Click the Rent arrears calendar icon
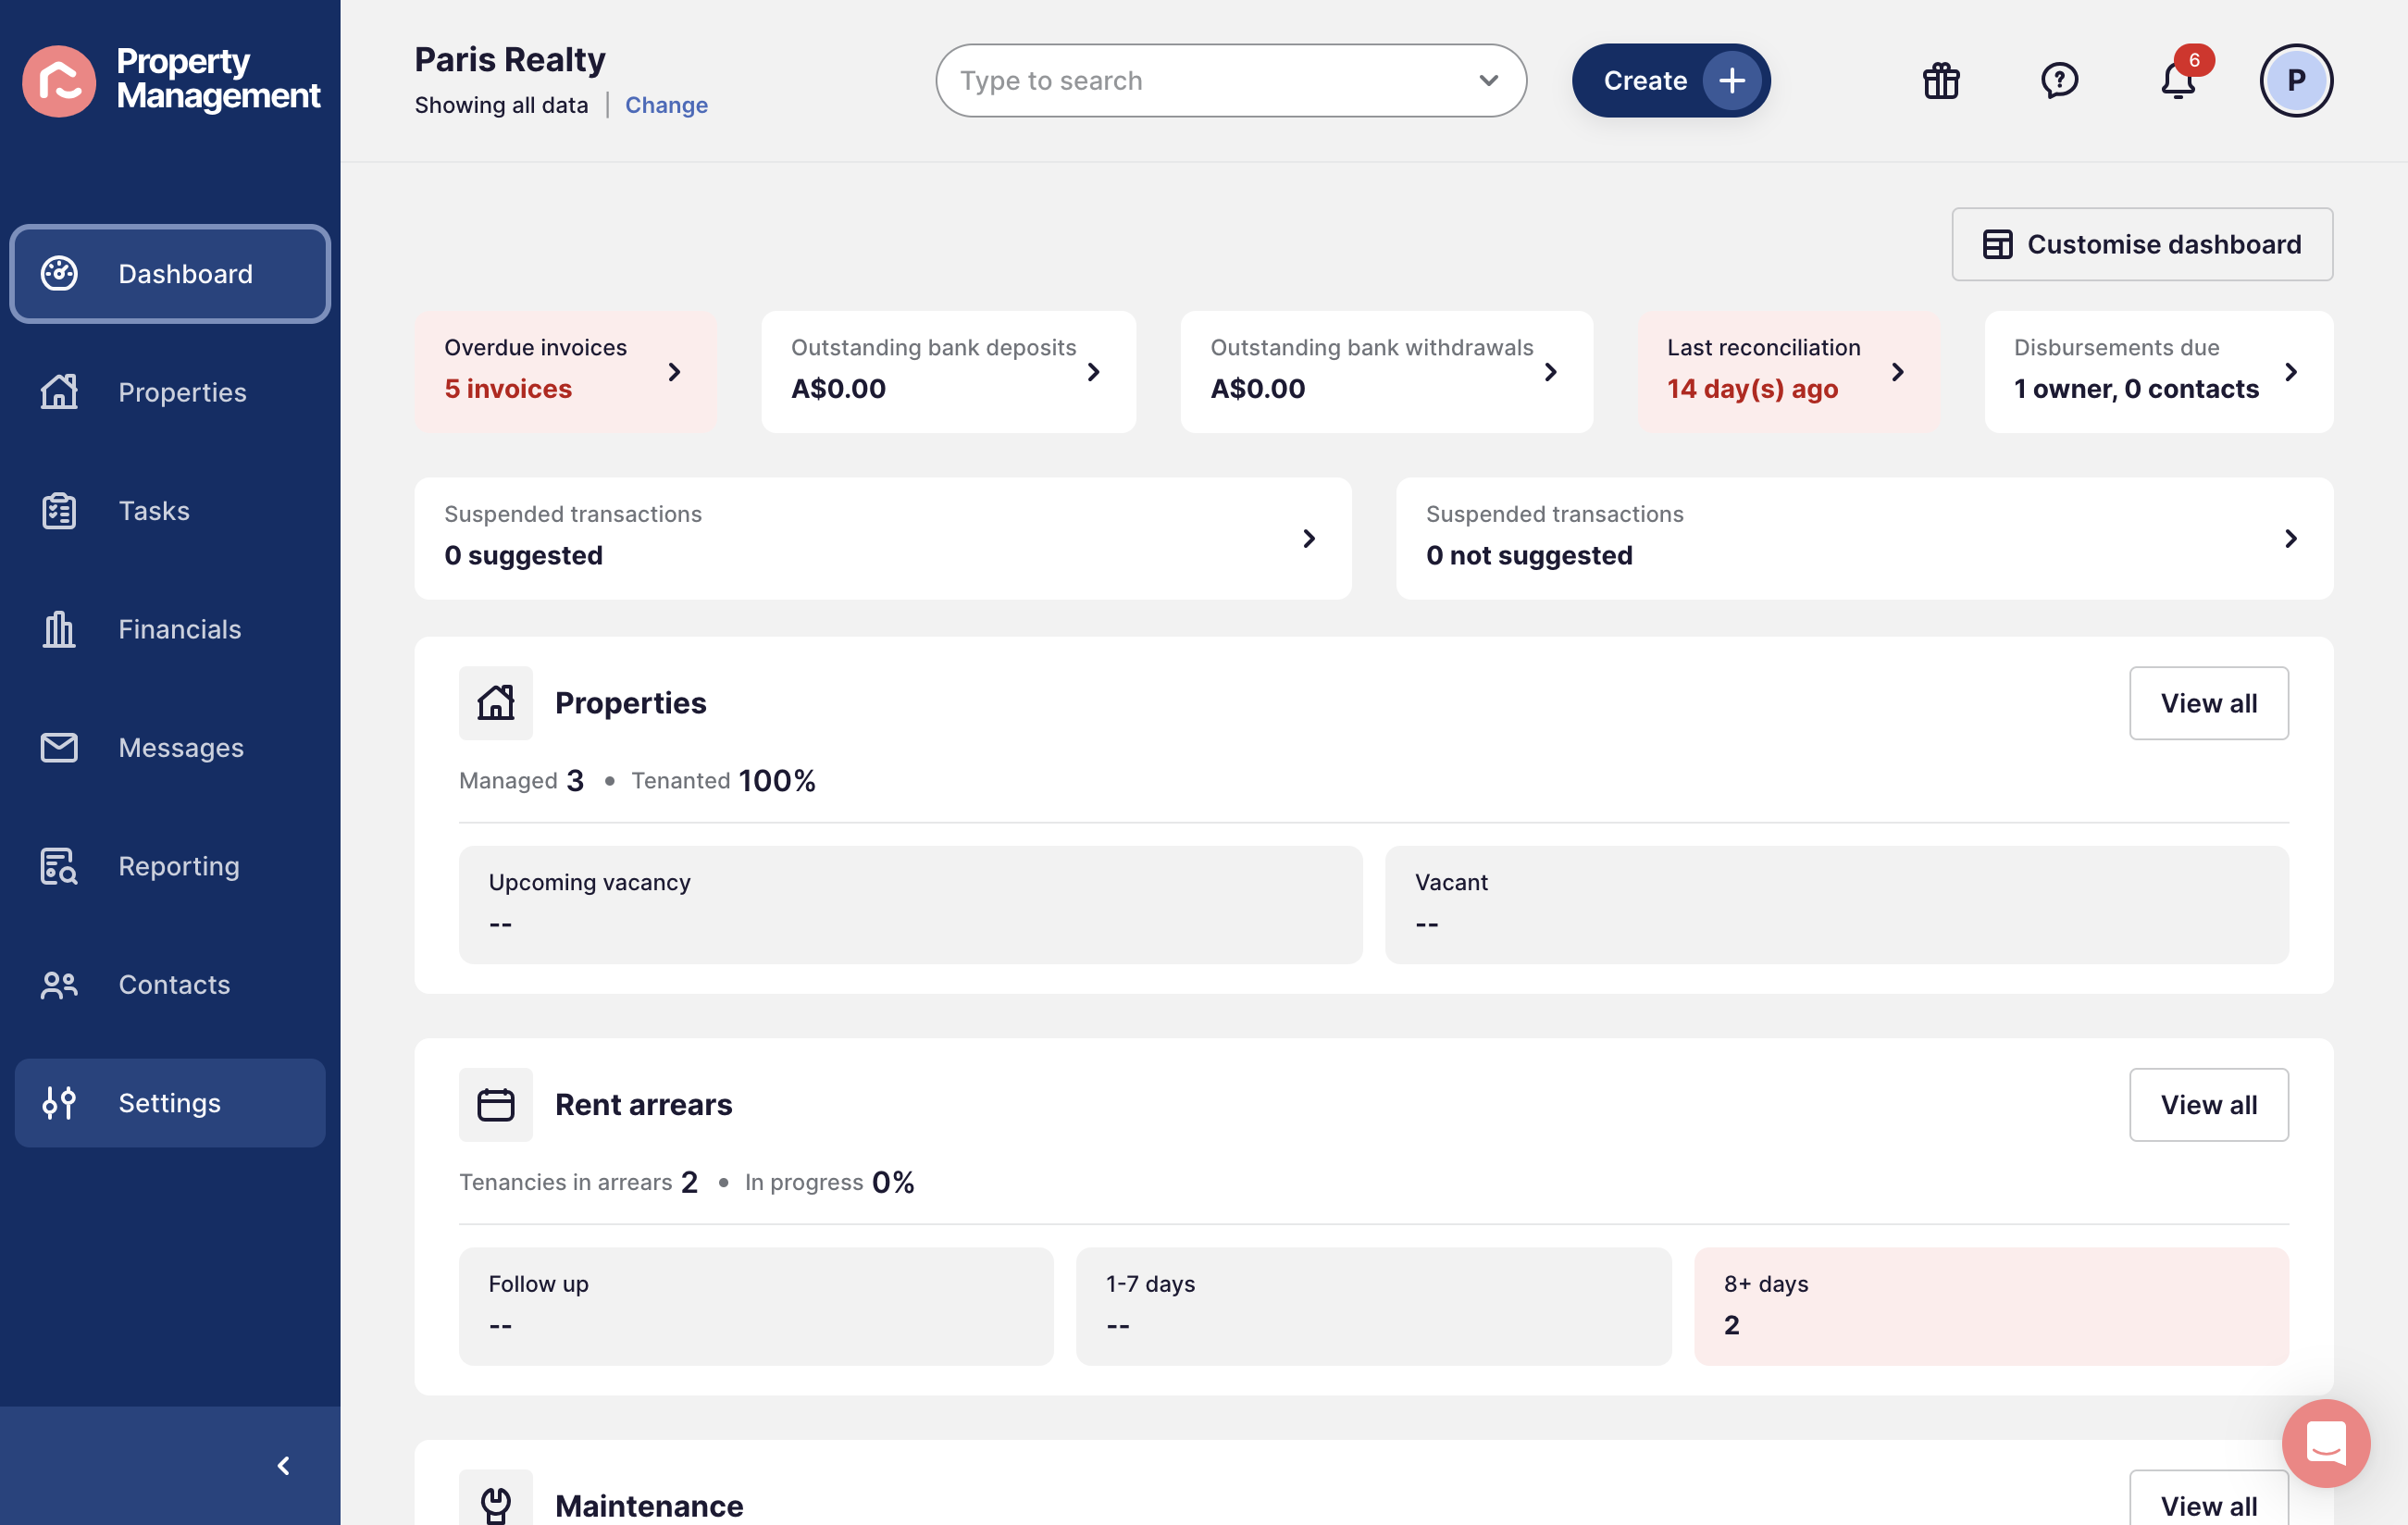The image size is (2408, 1525). [x=496, y=1104]
